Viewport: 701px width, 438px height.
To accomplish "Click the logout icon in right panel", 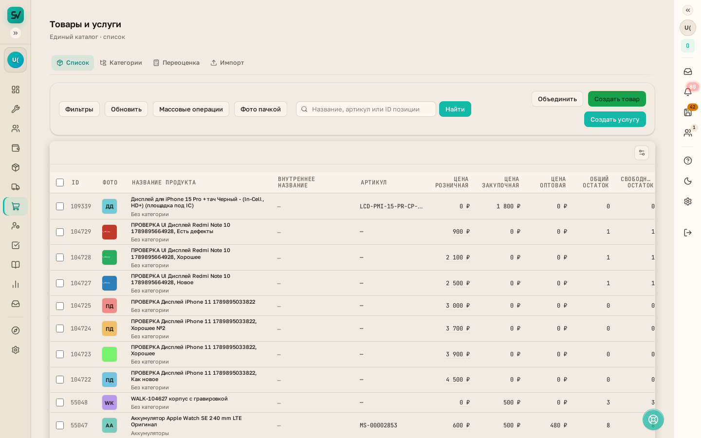I will click(688, 233).
